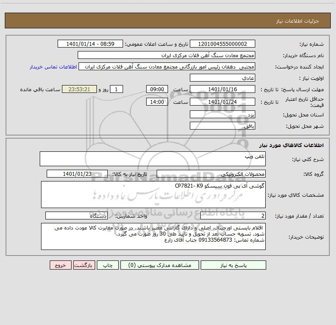Select the شماره نیاز field 1201004555000002
The height and width of the screenshot is (325, 336).
pyautogui.click(x=223, y=44)
